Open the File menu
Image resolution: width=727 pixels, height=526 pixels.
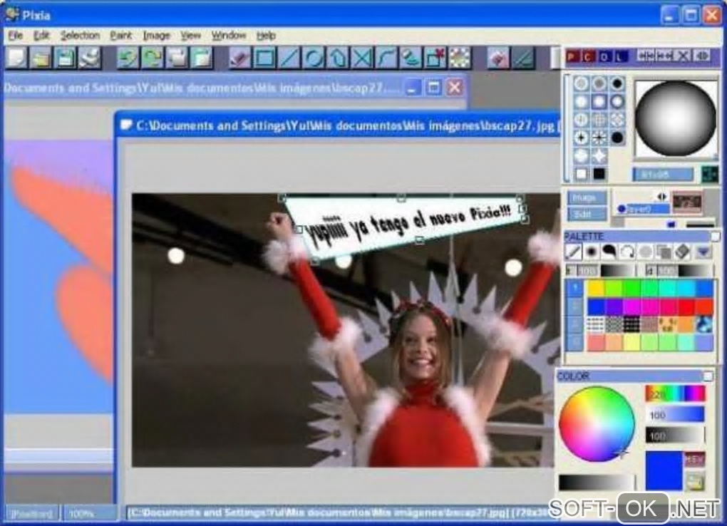pyautogui.click(x=15, y=35)
